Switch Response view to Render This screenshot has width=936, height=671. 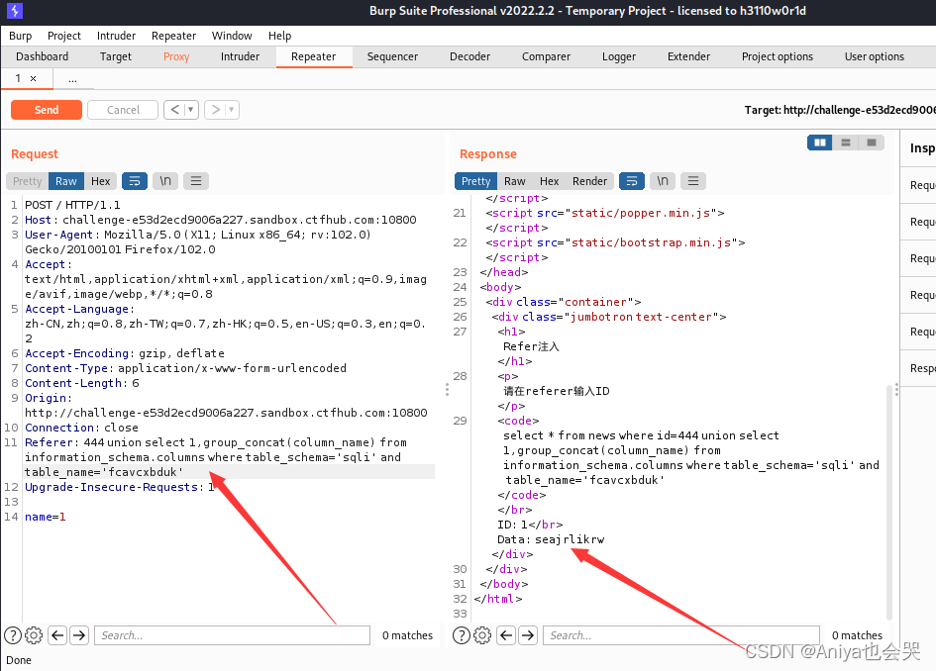(x=589, y=181)
